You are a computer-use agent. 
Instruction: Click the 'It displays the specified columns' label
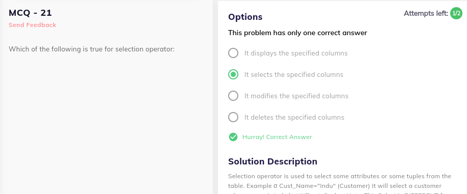pos(296,53)
